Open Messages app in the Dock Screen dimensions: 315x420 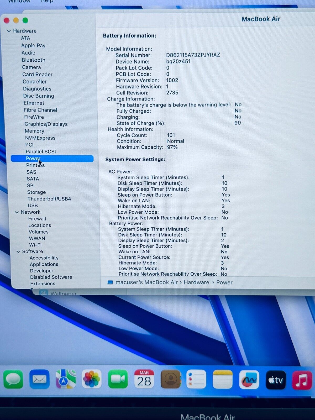click(x=13, y=379)
